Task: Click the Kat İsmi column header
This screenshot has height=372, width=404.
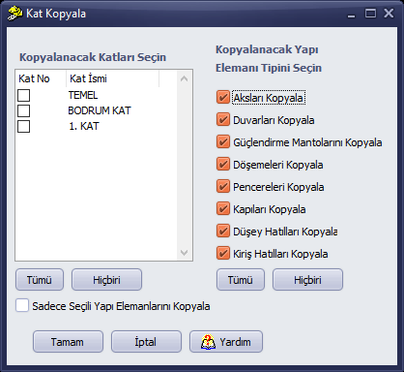Action: (x=113, y=78)
